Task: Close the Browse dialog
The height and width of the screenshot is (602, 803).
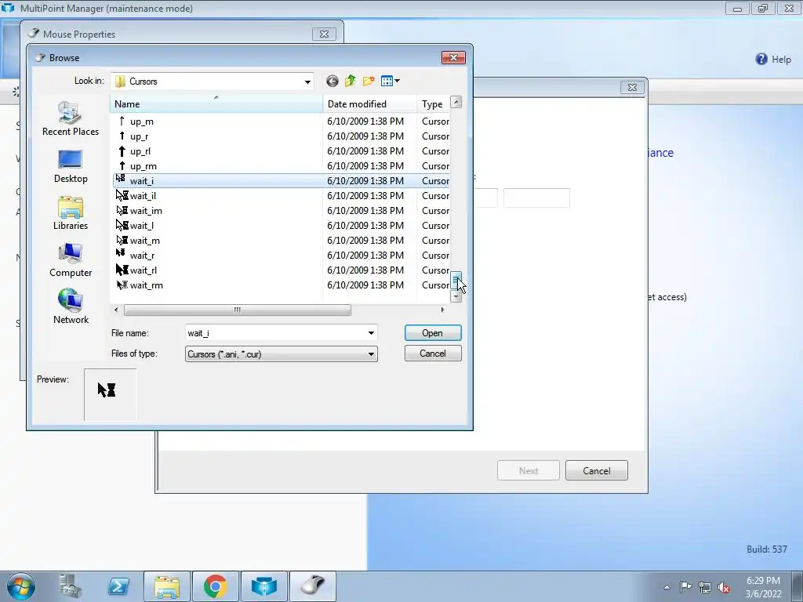Action: (453, 57)
